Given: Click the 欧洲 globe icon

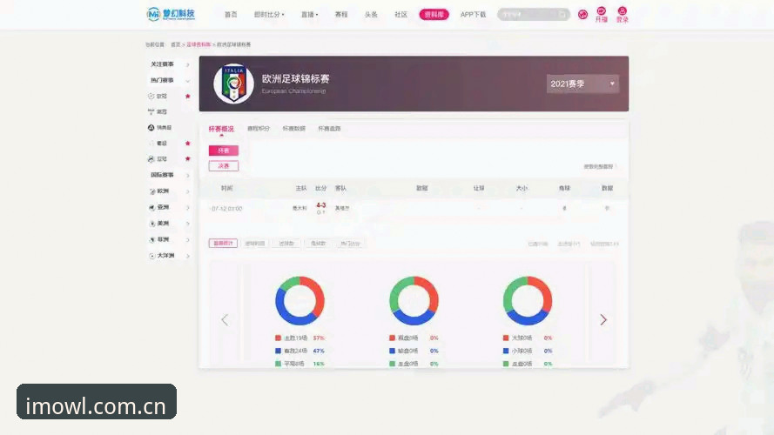Looking at the screenshot, I should point(152,191).
